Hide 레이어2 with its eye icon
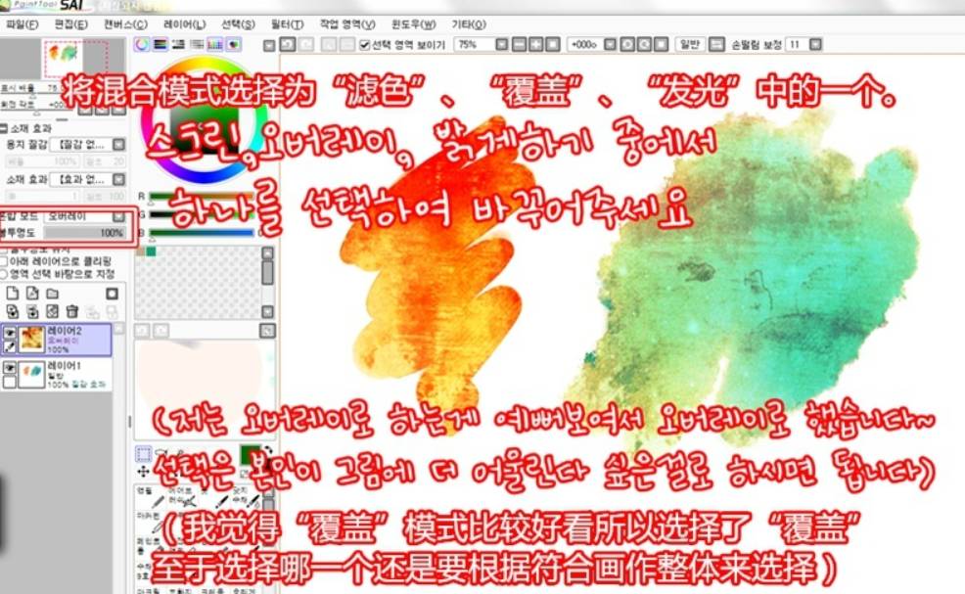 (9, 333)
